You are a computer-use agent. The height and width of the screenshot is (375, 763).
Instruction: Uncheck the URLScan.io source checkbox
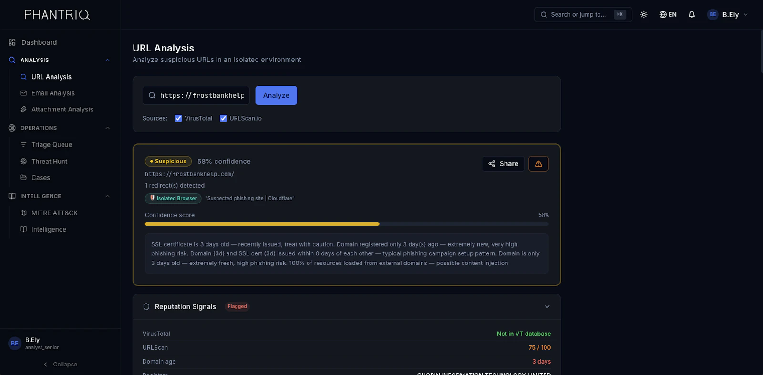click(223, 118)
